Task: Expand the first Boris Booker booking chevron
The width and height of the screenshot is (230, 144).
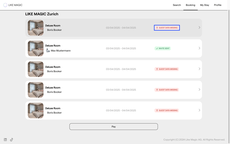Action: tap(199, 27)
